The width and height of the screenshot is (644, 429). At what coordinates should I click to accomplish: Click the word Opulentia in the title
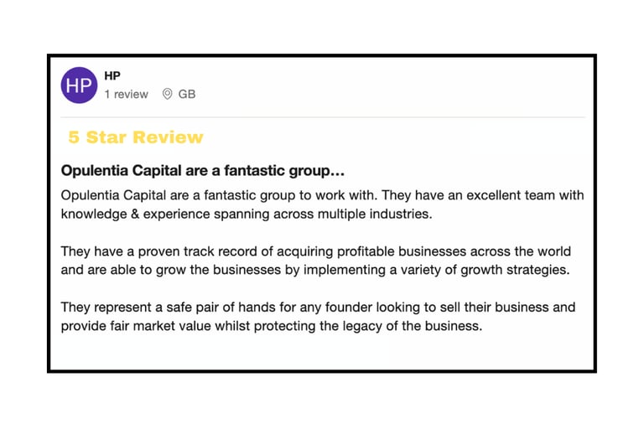pyautogui.click(x=95, y=170)
